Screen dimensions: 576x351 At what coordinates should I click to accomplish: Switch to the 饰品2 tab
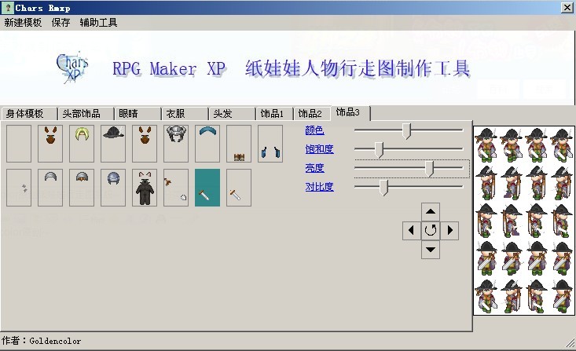(312, 114)
